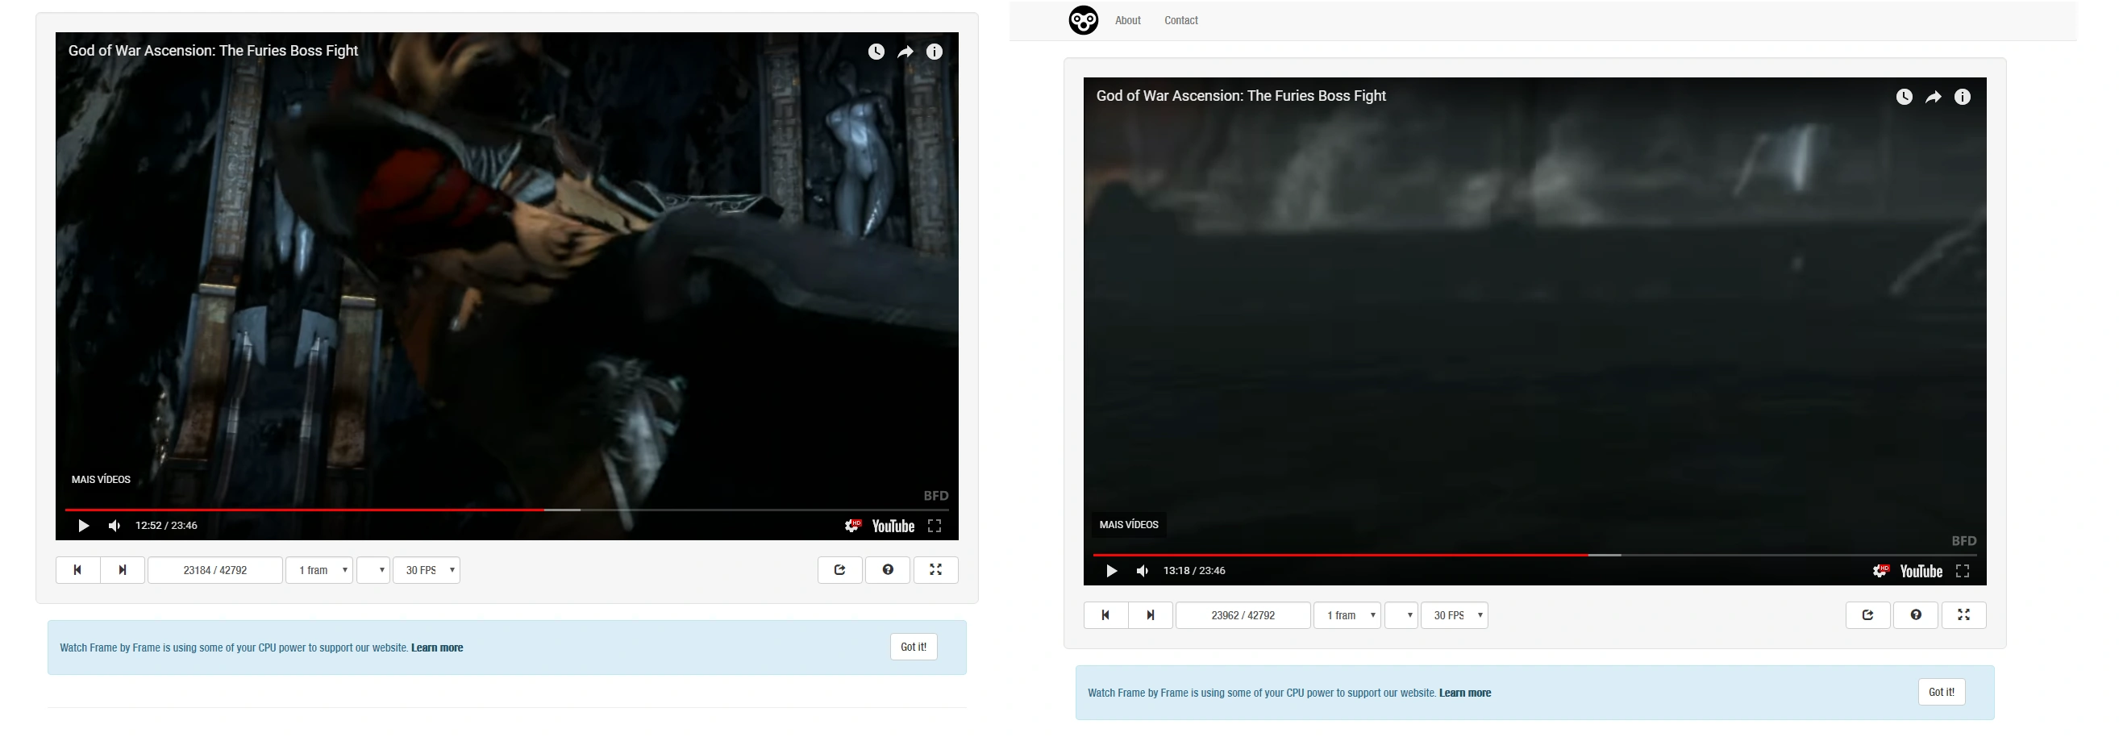Click Share arrow in the 12:52 player
2119x737 pixels.
point(905,52)
